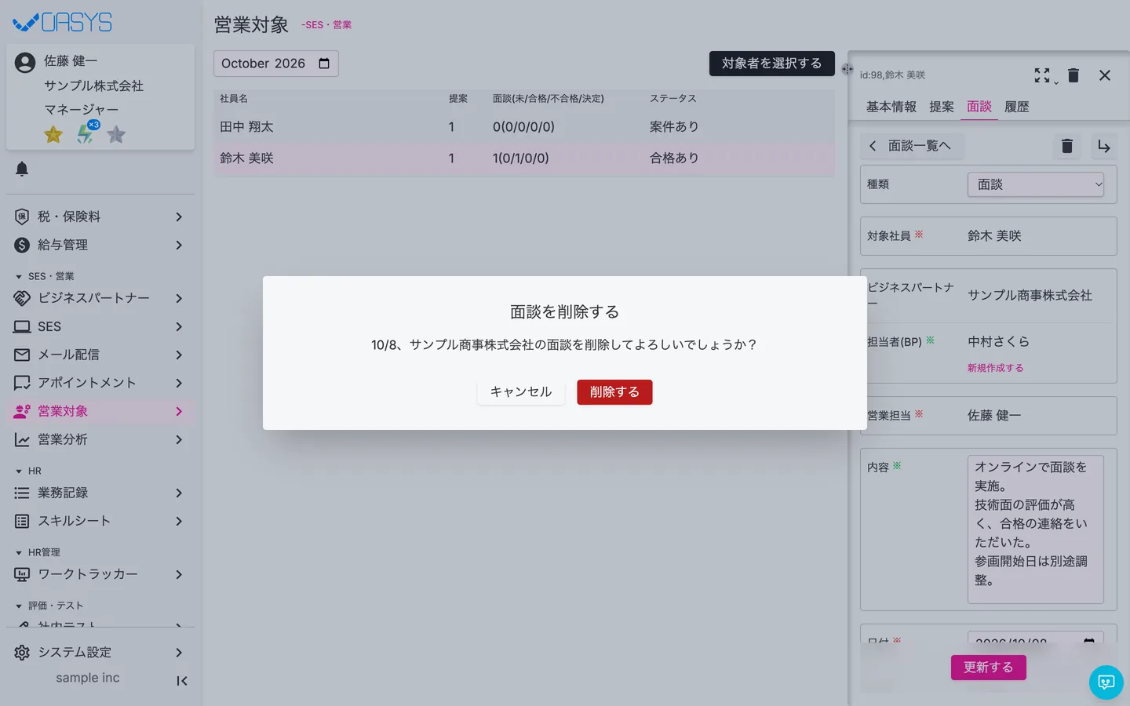Click the アポイントメント chat icon
Image resolution: width=1130 pixels, height=706 pixels.
click(22, 383)
